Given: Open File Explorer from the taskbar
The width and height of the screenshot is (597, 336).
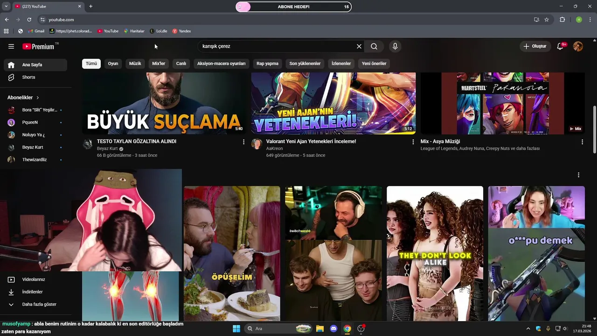Looking at the screenshot, I should coord(320,329).
